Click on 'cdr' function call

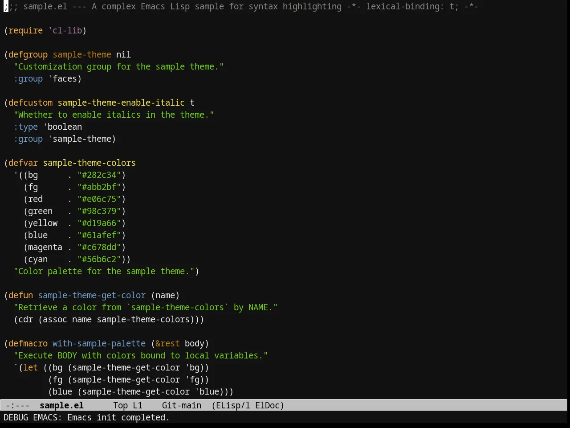tap(25, 319)
